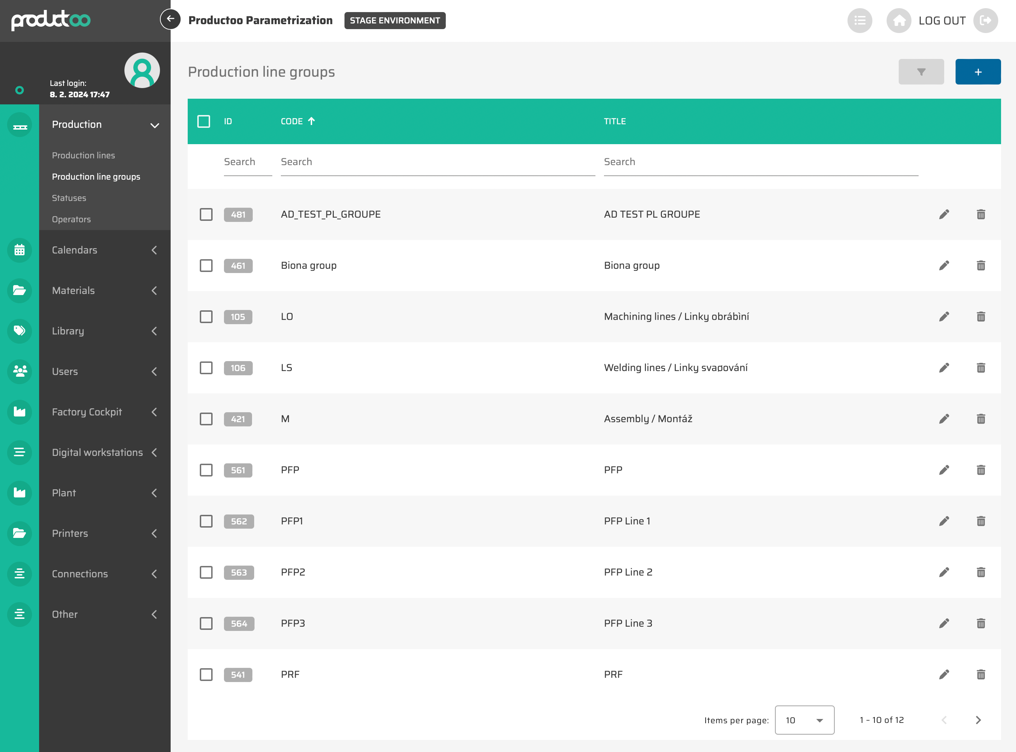Toggle the select-all checkbox in header

click(x=204, y=121)
